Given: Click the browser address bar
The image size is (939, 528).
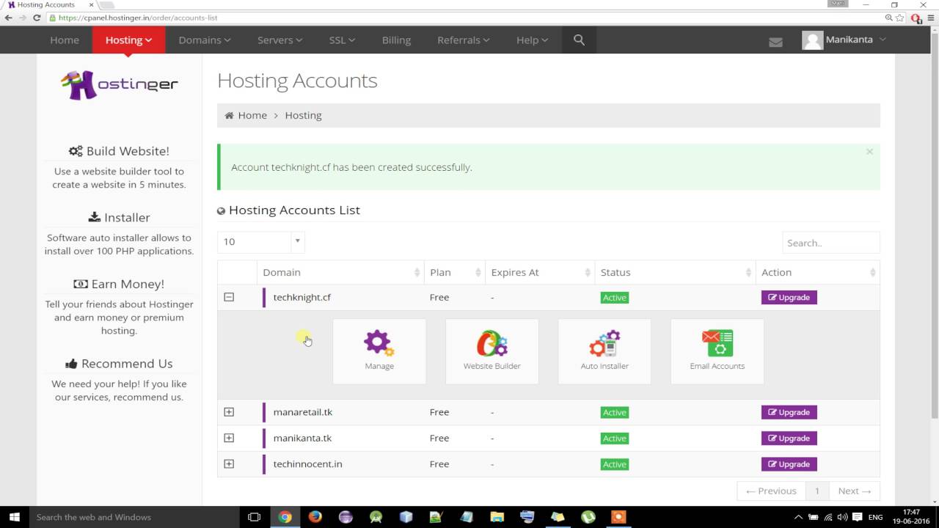Looking at the screenshot, I should coord(462,18).
